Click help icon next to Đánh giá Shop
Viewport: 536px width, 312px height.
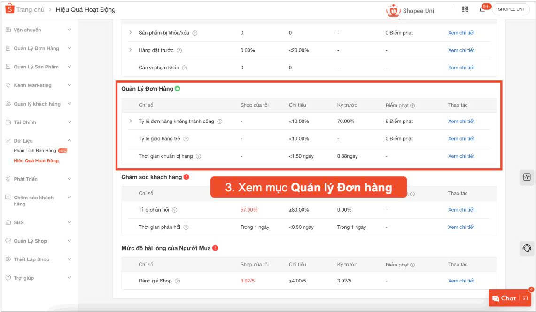(x=178, y=281)
